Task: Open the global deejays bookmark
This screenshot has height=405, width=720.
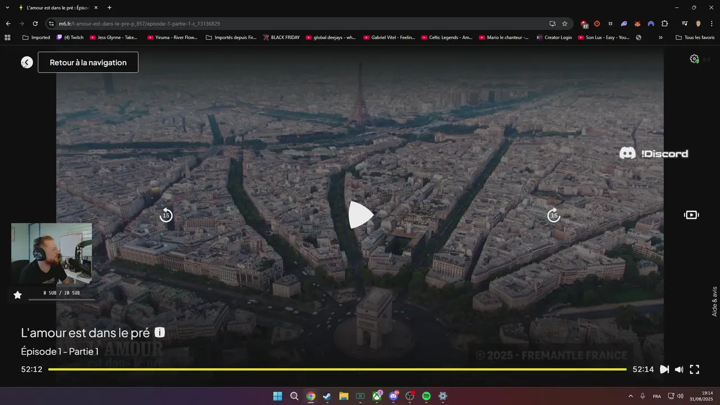Action: pyautogui.click(x=331, y=38)
